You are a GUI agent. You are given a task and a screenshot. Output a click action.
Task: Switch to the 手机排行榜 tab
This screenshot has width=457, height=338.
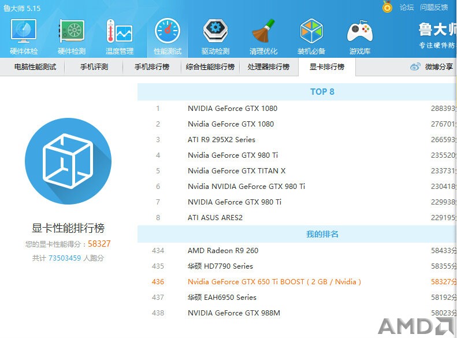(x=152, y=67)
